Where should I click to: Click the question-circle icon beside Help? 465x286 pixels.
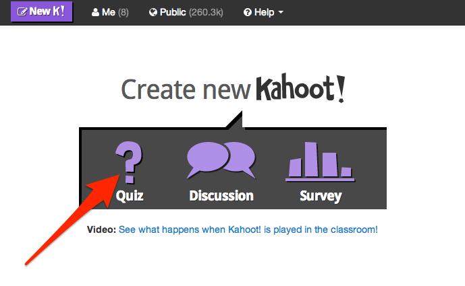pyautogui.click(x=247, y=12)
